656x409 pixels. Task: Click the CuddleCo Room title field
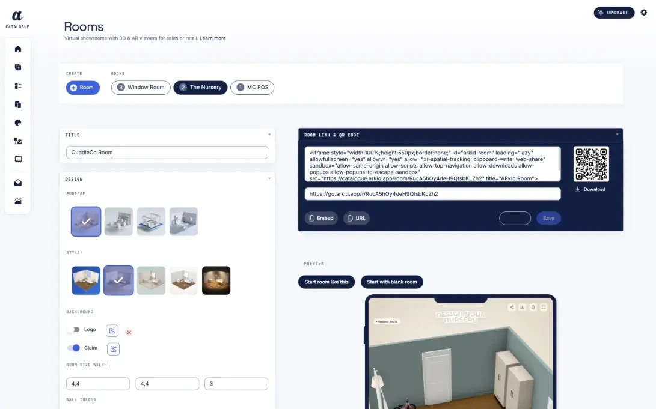point(167,153)
